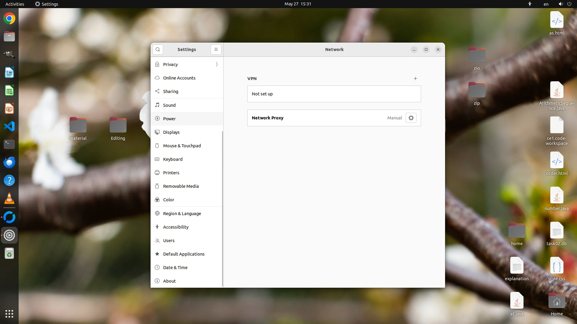577x324 pixels.
Task: Click the Network Proxy row label
Action: tap(267, 118)
